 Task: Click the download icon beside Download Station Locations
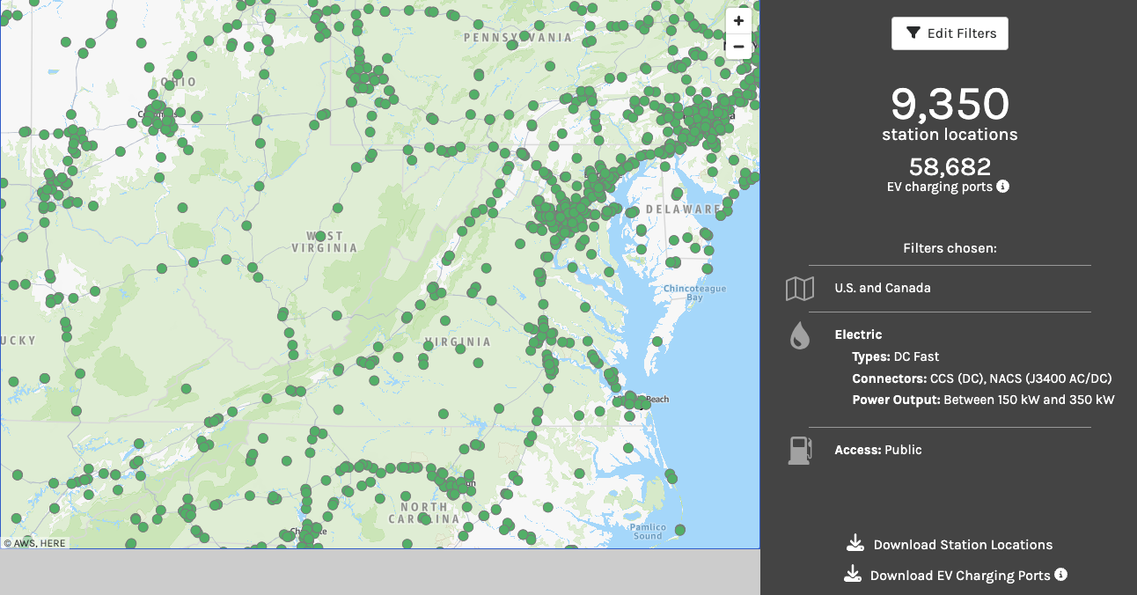tap(855, 543)
